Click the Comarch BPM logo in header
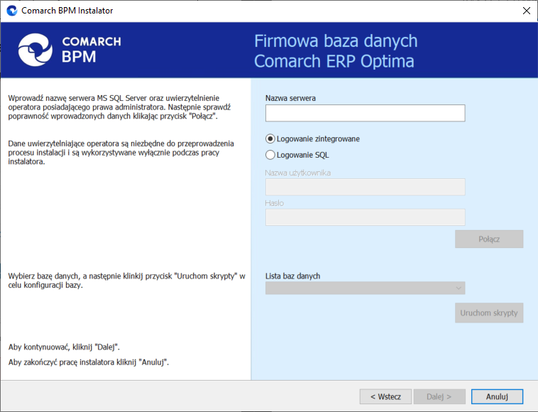538x412 pixels. point(70,50)
